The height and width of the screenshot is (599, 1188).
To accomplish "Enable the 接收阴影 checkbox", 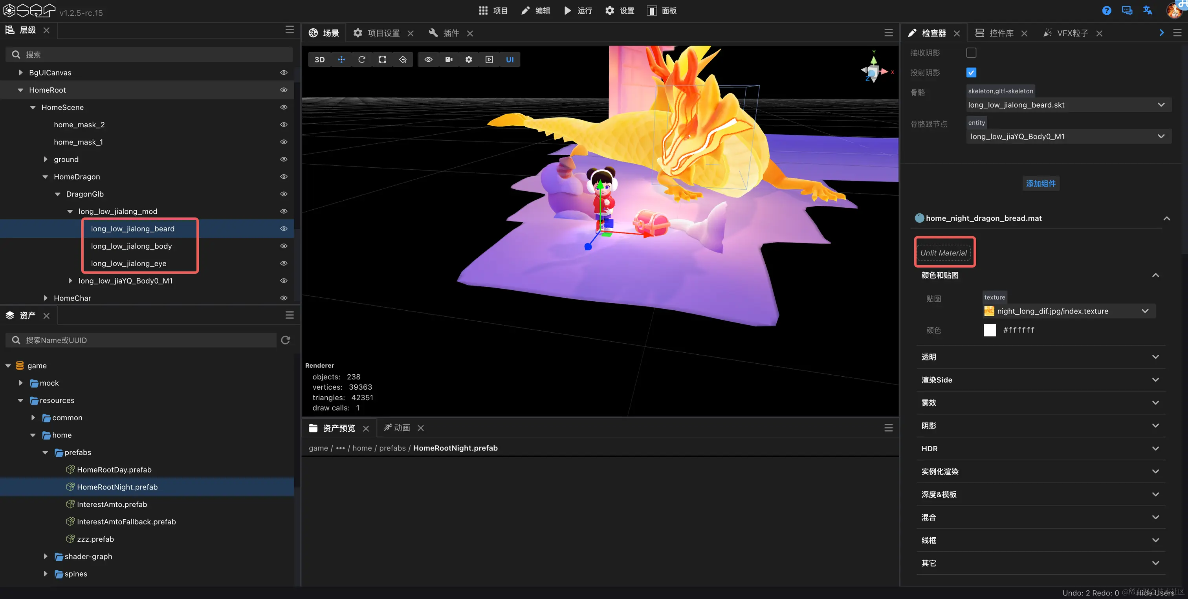I will coord(971,53).
